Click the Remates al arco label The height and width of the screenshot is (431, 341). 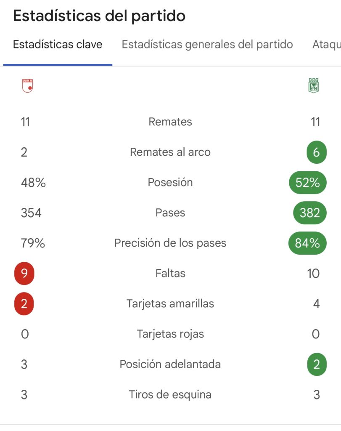coord(170,152)
